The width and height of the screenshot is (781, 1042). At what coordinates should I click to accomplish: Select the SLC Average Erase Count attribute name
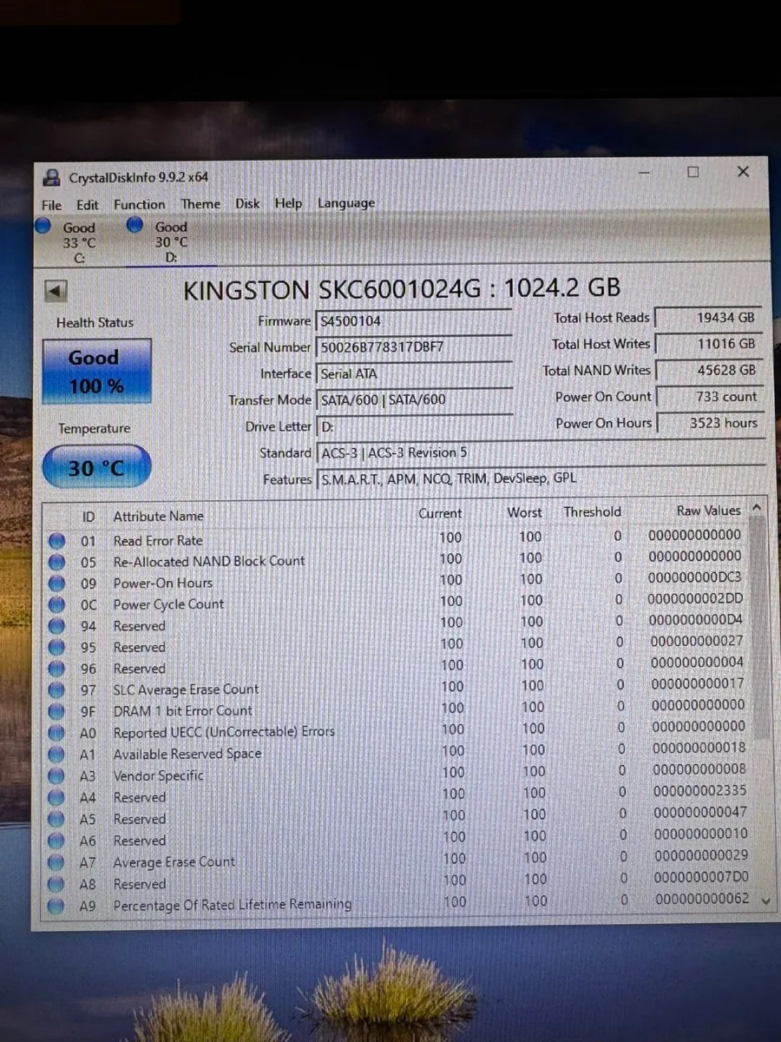187,689
